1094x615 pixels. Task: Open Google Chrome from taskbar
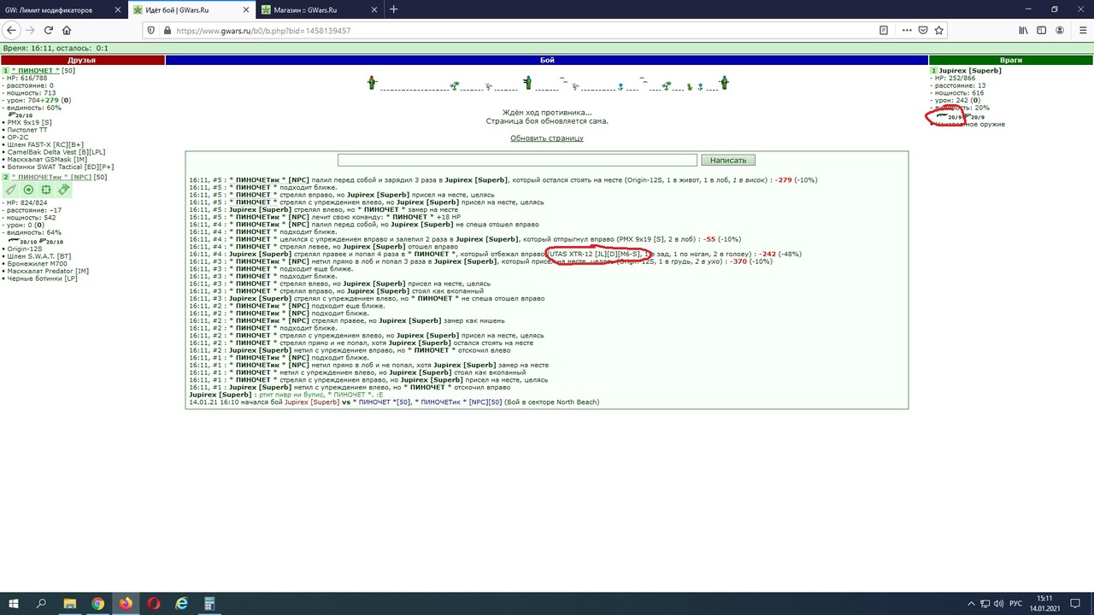97,603
